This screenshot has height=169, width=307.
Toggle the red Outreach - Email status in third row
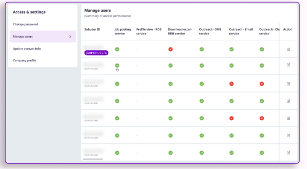tap(231, 84)
